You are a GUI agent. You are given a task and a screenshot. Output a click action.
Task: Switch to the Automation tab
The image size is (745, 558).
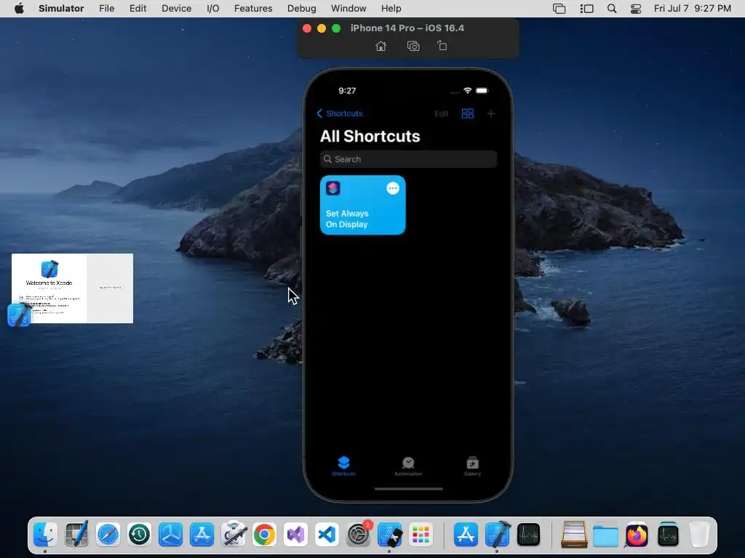pyautogui.click(x=408, y=466)
